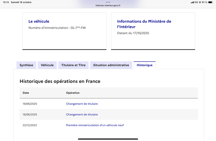Tap the histovec.interieur.gouv.fr address bar

click(108, 5)
